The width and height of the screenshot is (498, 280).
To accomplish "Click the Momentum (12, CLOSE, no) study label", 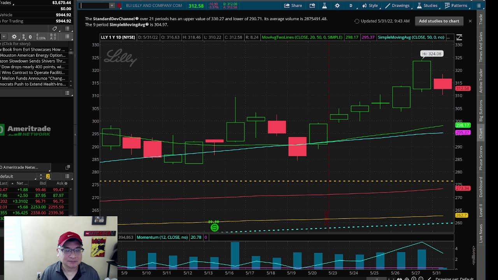I will (162, 237).
